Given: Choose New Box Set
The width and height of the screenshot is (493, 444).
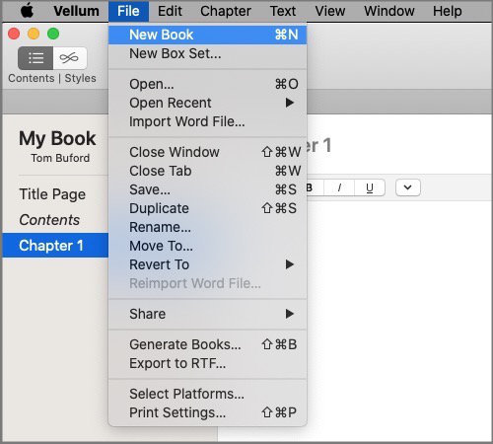Looking at the screenshot, I should (x=208, y=53).
